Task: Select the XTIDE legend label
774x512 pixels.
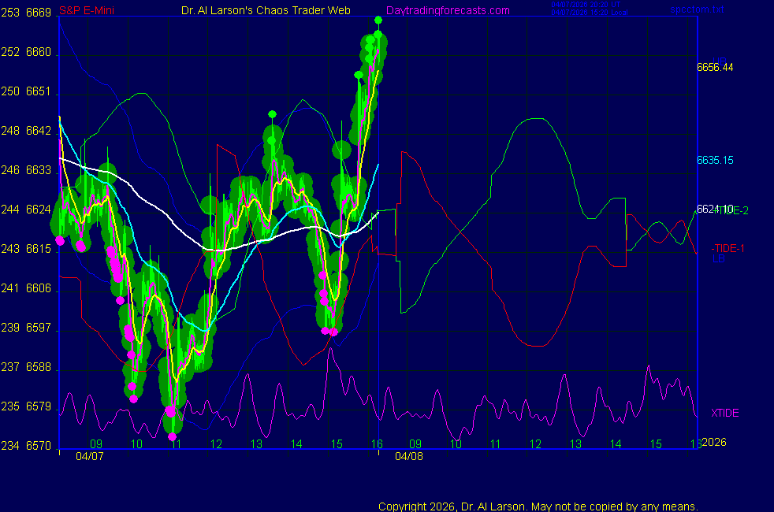Action: [x=724, y=413]
